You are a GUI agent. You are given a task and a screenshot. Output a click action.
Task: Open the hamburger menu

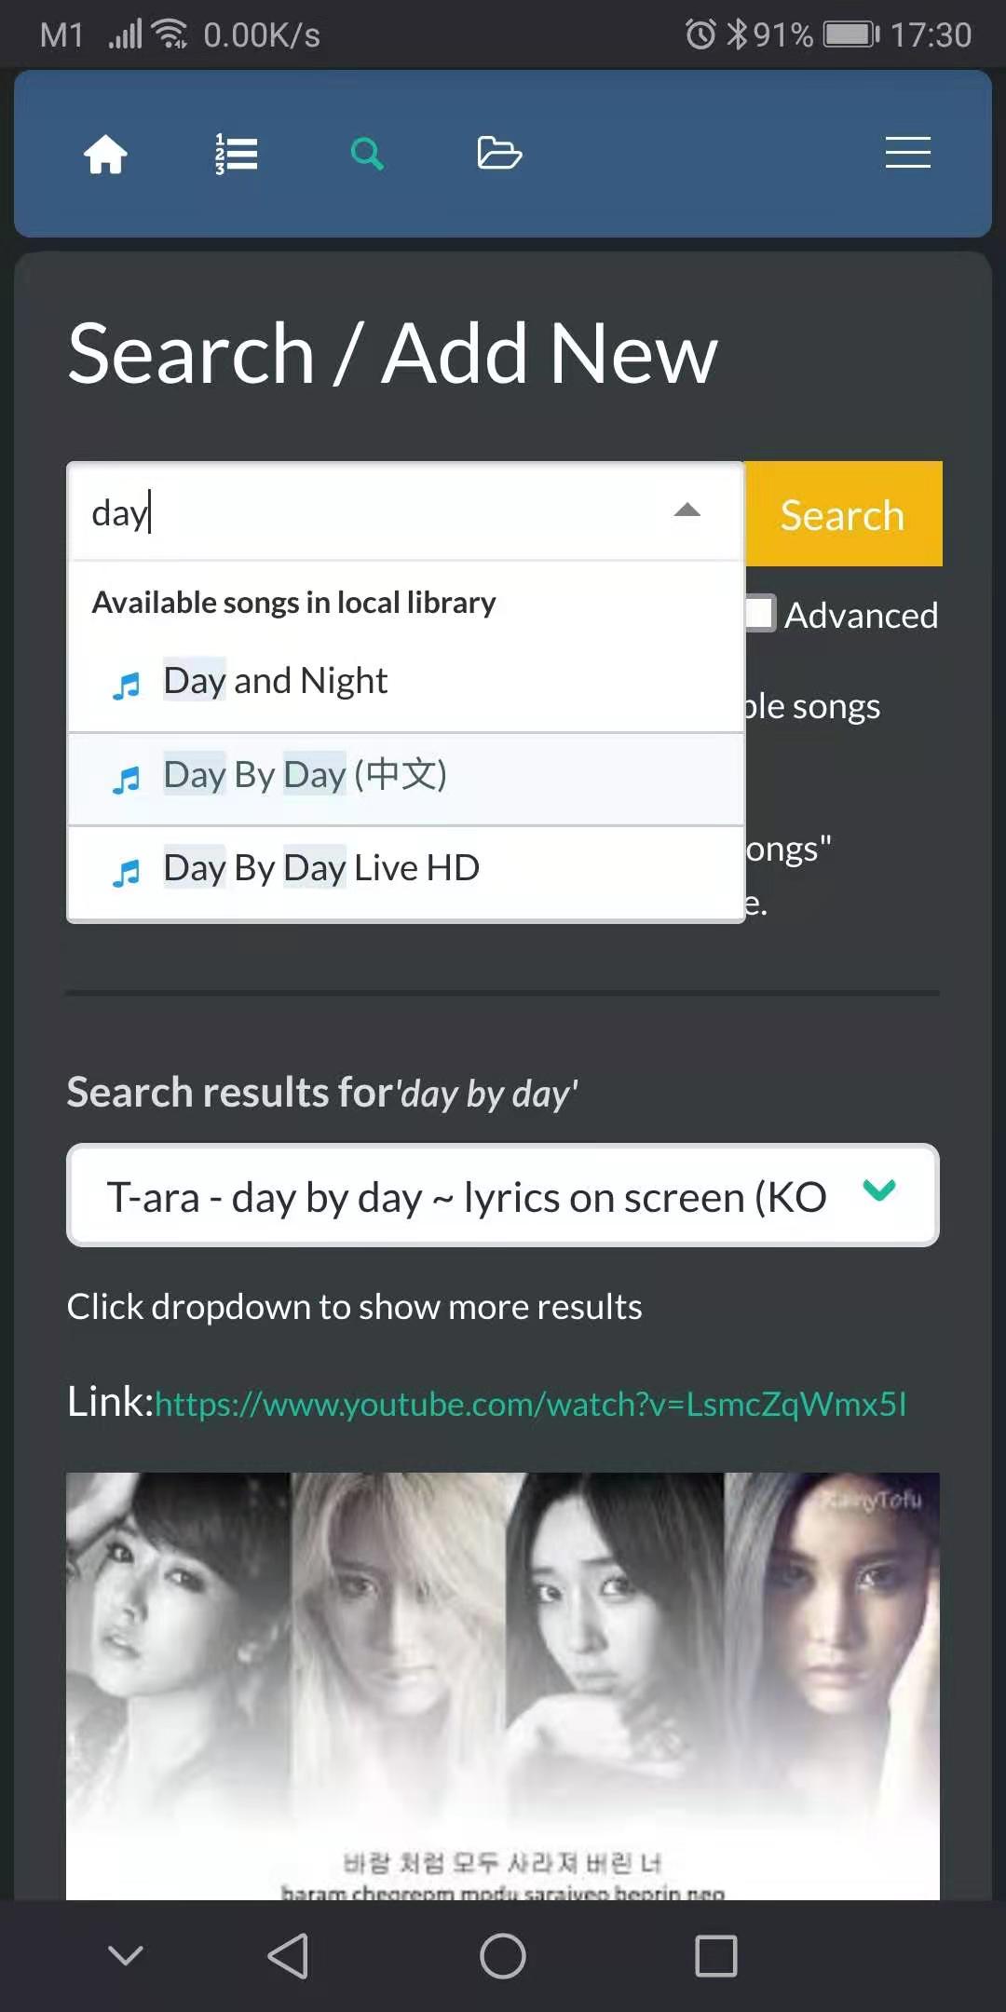[907, 153]
